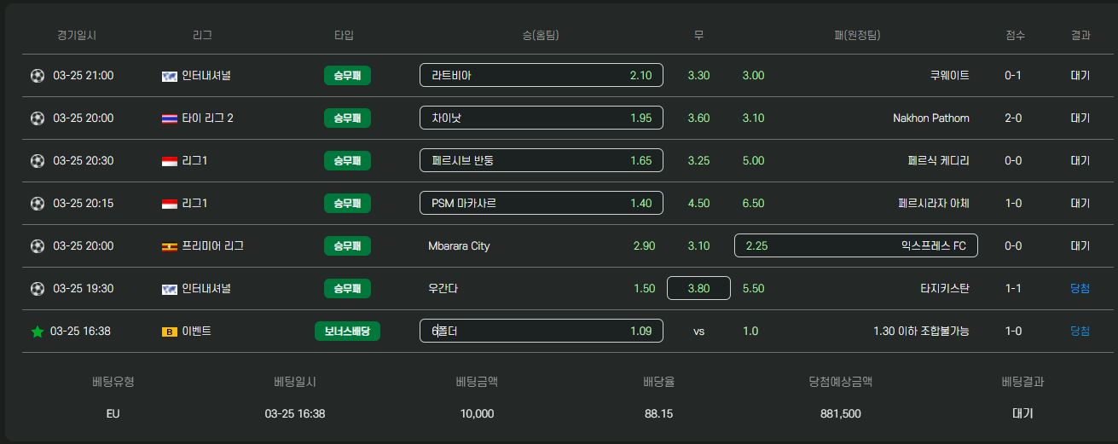Click the 당첨 result link for 타지키스탄 match
The height and width of the screenshot is (444, 1118).
1080,288
